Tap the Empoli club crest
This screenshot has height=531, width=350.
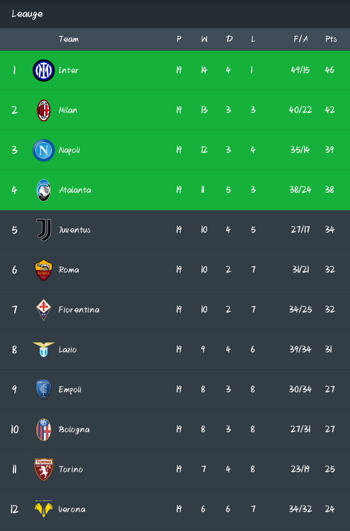44,390
